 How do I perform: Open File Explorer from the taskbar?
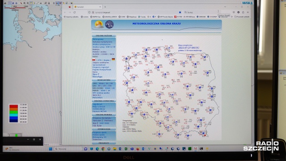coord(114,149)
